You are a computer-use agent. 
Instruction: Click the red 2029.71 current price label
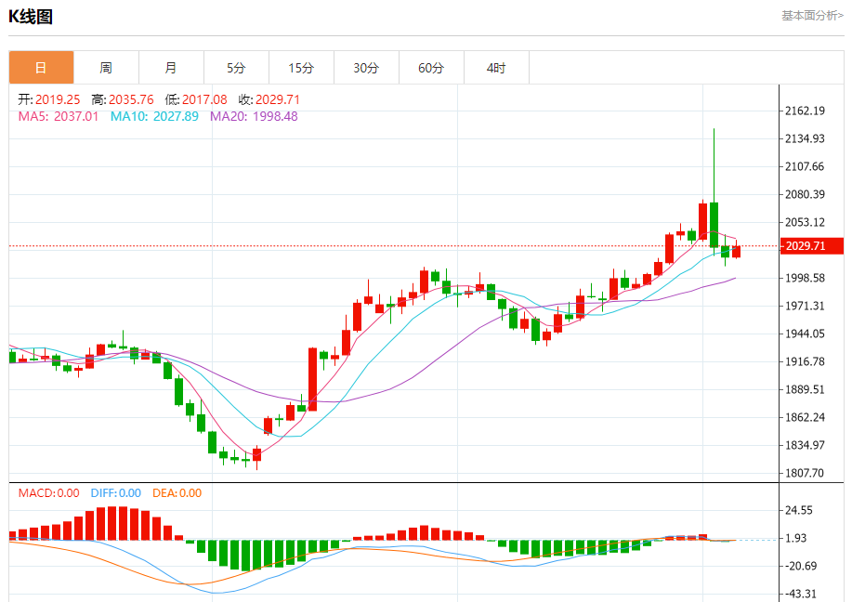(x=811, y=246)
